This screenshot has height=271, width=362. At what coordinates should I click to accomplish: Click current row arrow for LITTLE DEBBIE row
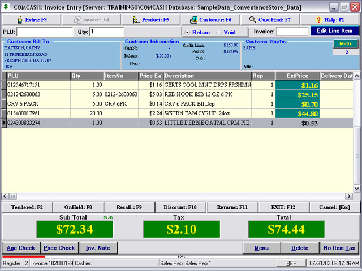(x=4, y=123)
